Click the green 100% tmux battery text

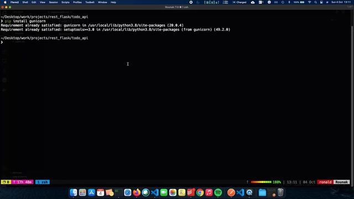(x=277, y=182)
